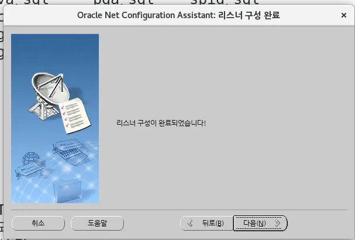Click the satellite dish wizard illustration

pos(55,118)
